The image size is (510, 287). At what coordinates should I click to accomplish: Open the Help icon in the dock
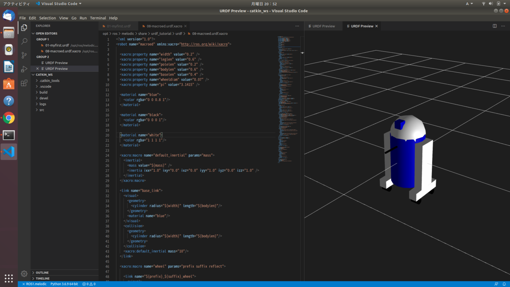pos(9,101)
